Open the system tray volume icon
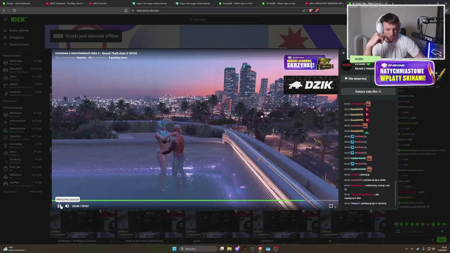 click(x=433, y=249)
